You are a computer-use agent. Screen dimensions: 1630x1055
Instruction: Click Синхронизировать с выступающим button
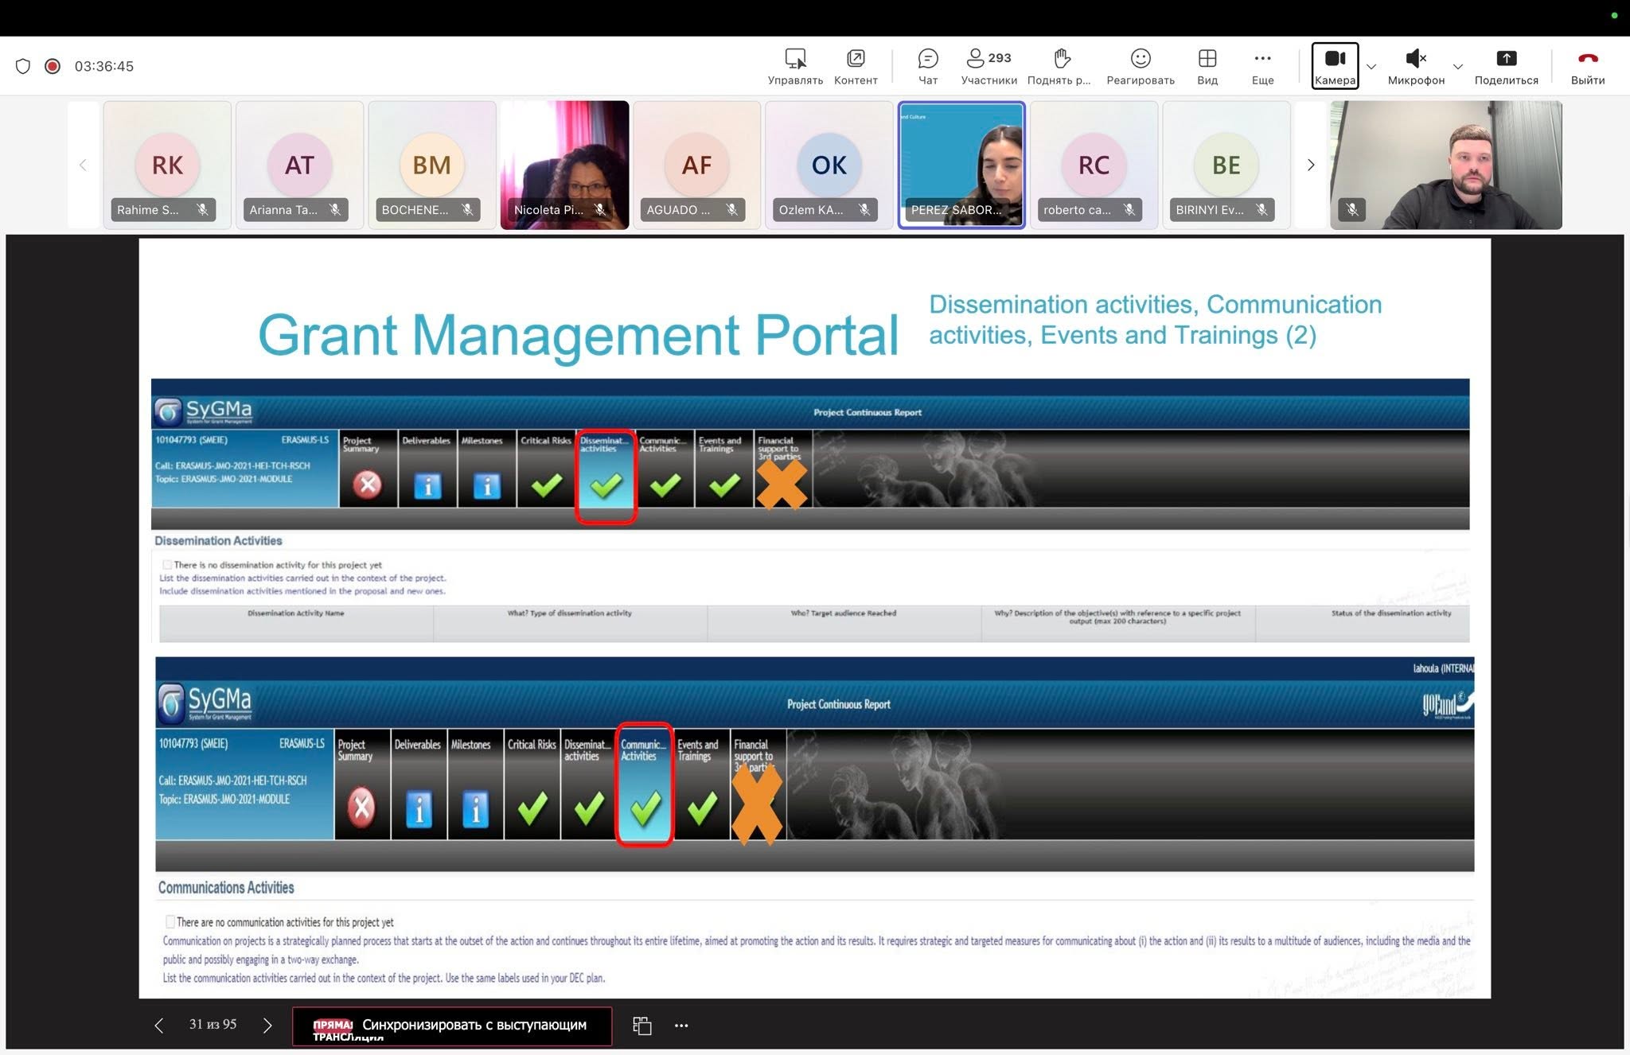[452, 1026]
